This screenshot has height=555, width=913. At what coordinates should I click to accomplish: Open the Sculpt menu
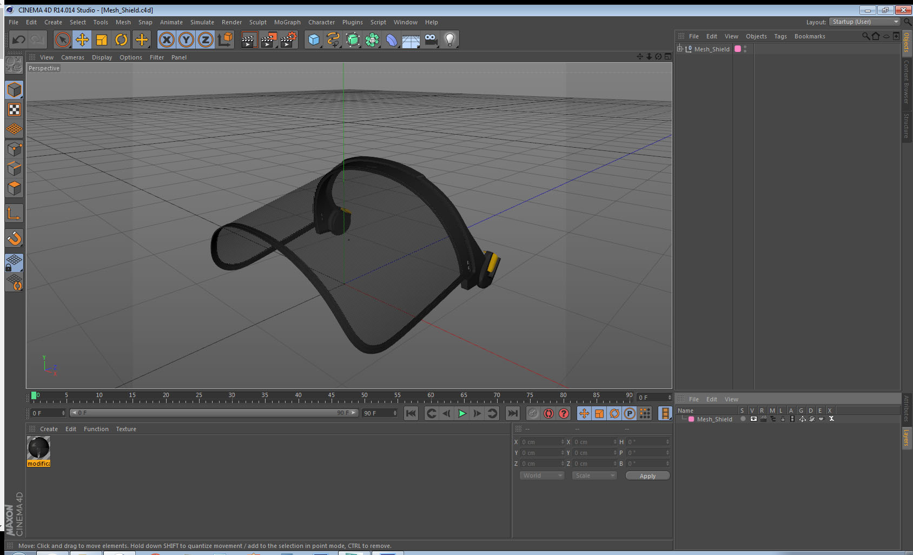[258, 22]
